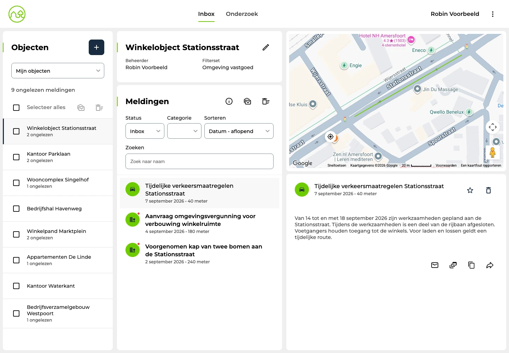Click the pencil icon to edit Winkelobject Stationsstraat

click(x=266, y=47)
